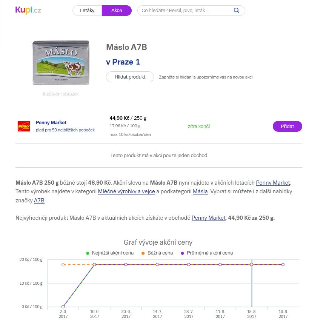Open 'platí pro 59 nejbližších poboček' link
The width and height of the screenshot is (309, 327).
65,130
